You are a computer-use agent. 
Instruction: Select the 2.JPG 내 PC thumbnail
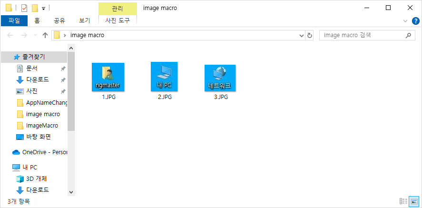point(164,77)
